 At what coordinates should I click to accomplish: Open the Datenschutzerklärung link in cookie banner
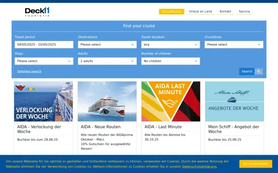[200, 167]
